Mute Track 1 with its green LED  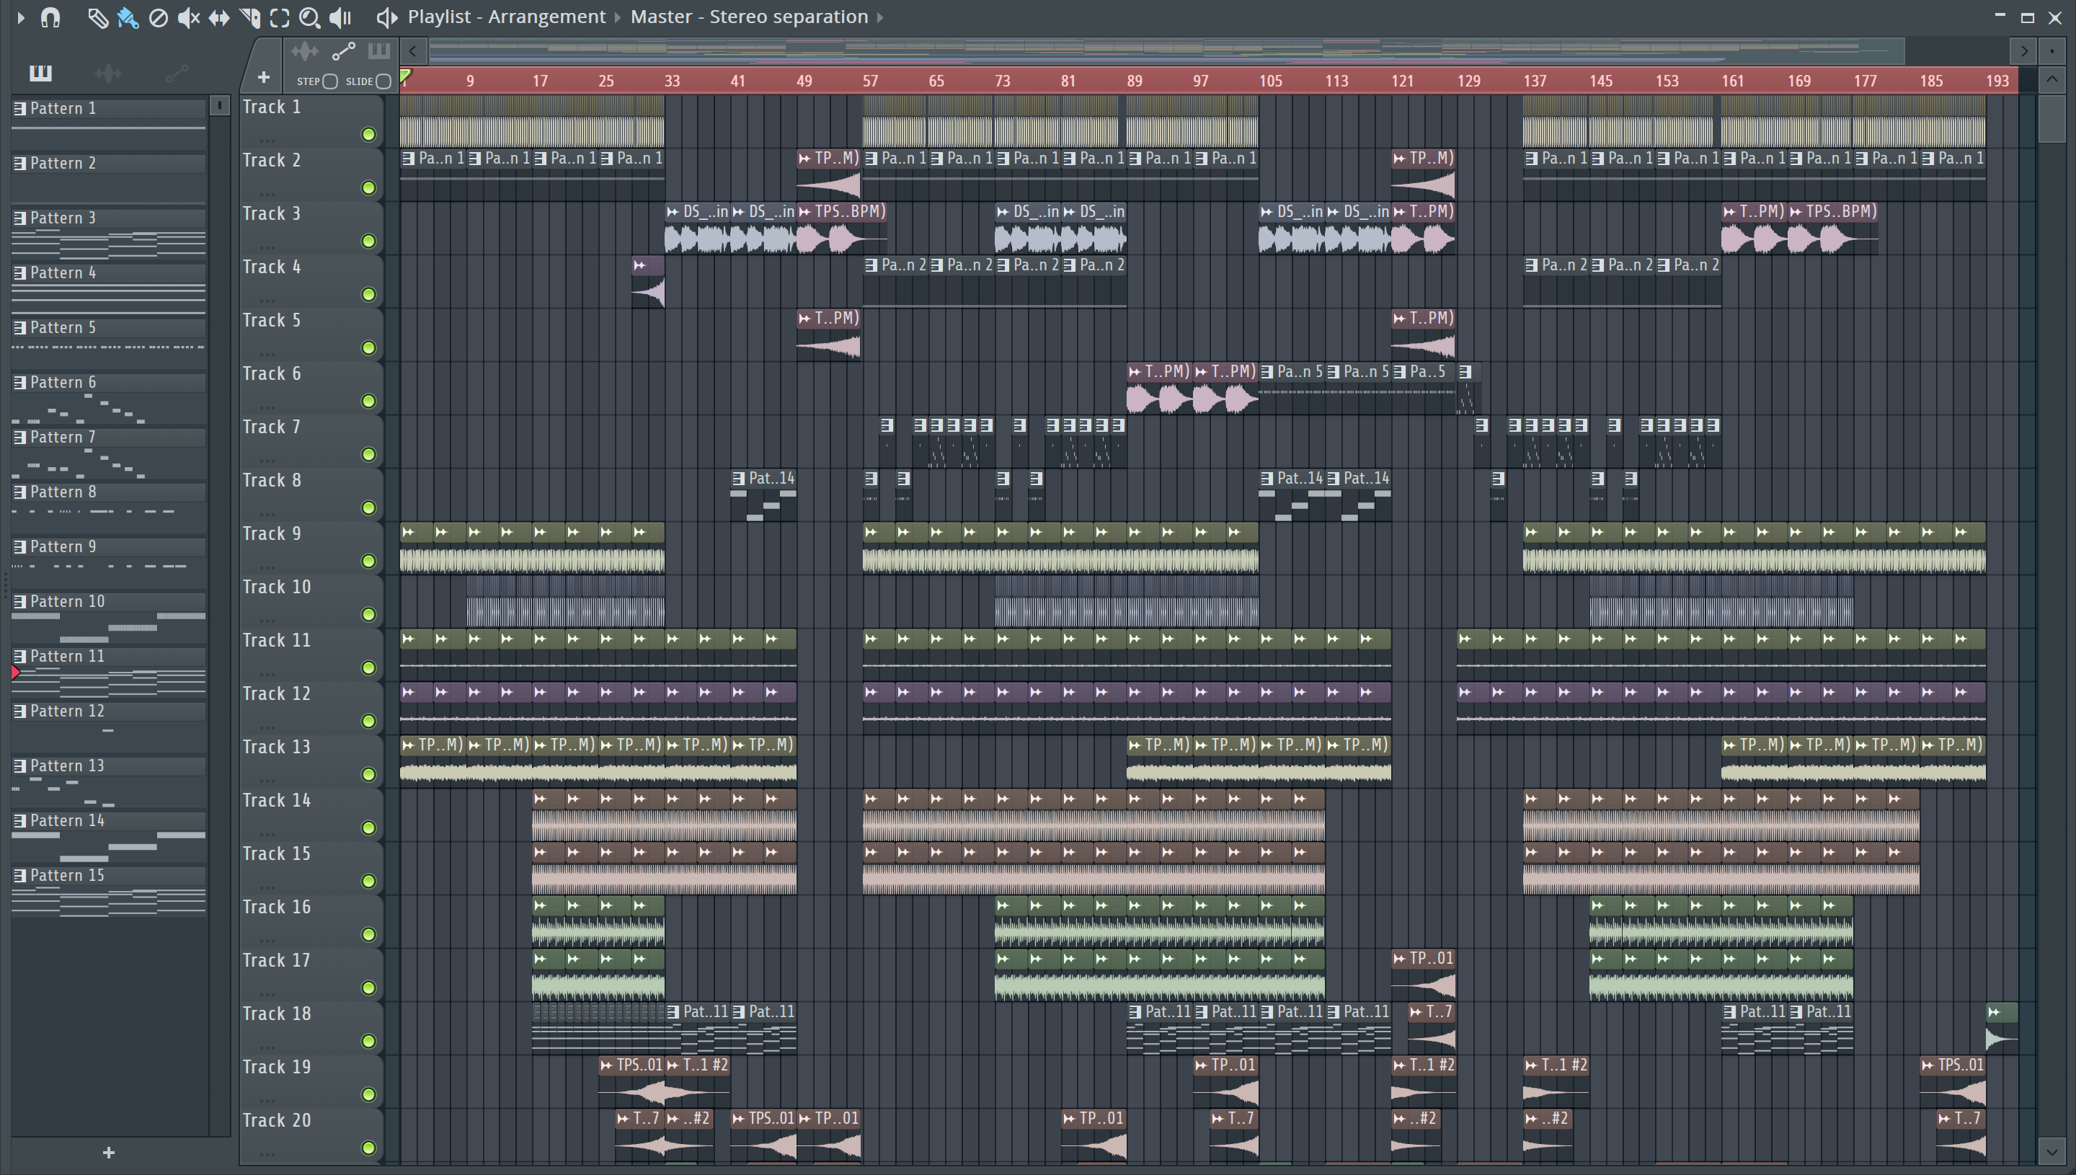[x=369, y=135]
